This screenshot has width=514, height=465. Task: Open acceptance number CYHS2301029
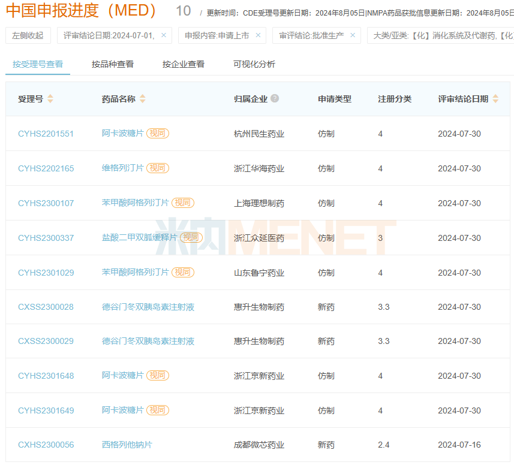click(x=46, y=273)
